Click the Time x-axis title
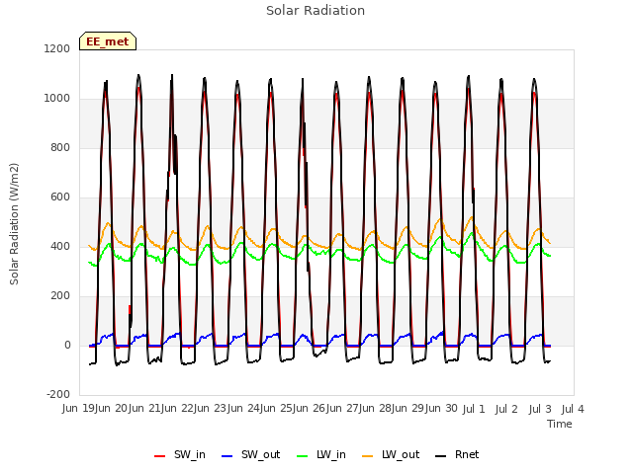Image resolution: width=633 pixels, height=474 pixels. tap(560, 424)
